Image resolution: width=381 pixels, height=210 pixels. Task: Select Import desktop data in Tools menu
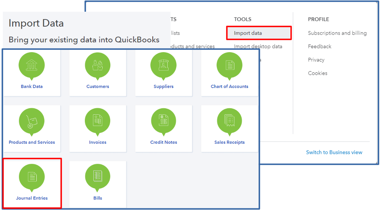[x=258, y=46]
